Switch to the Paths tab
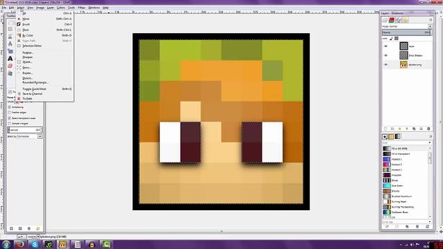The image size is (443, 249). 399,20
